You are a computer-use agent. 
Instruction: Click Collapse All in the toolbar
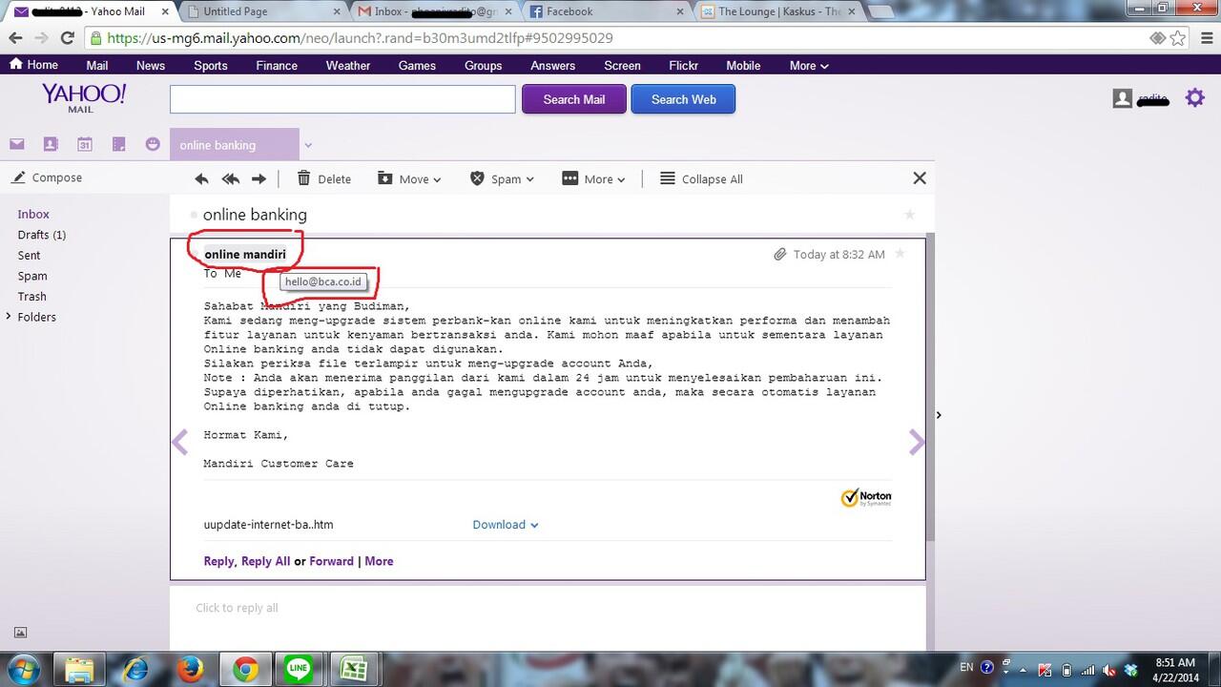pos(701,178)
